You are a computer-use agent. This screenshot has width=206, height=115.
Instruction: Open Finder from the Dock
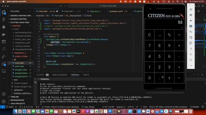tap(15, 111)
